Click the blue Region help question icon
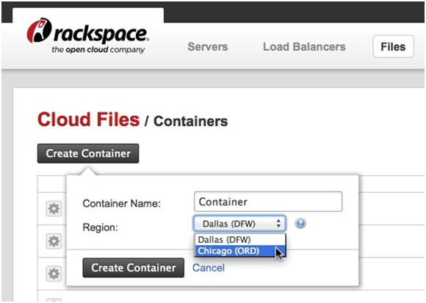 tap(300, 223)
